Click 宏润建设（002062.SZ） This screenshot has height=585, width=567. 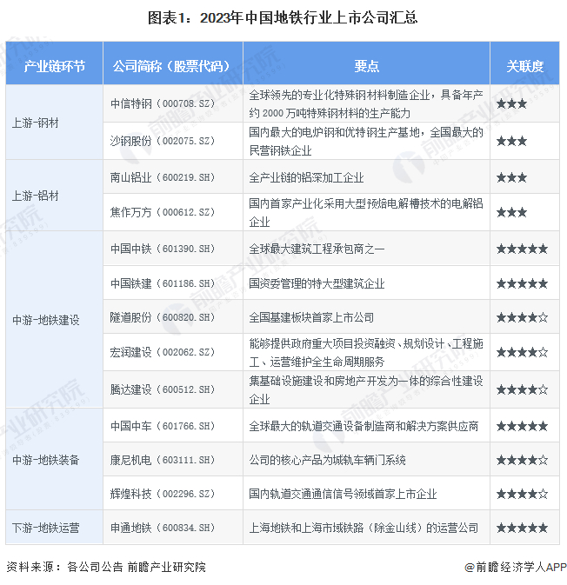pyautogui.click(x=163, y=352)
